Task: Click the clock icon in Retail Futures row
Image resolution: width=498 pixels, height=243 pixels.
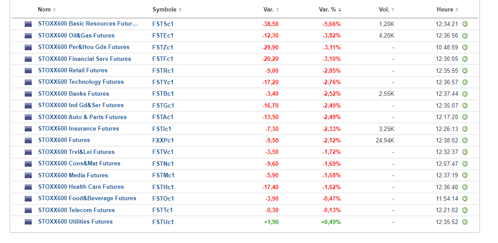Action: (x=465, y=71)
